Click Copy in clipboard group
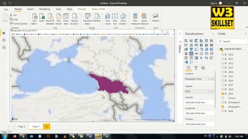The width and height of the screenshot is (248, 139). [x=14, y=19]
